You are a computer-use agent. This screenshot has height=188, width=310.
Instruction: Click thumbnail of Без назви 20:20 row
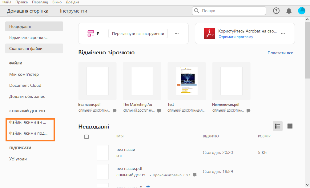(x=103, y=153)
